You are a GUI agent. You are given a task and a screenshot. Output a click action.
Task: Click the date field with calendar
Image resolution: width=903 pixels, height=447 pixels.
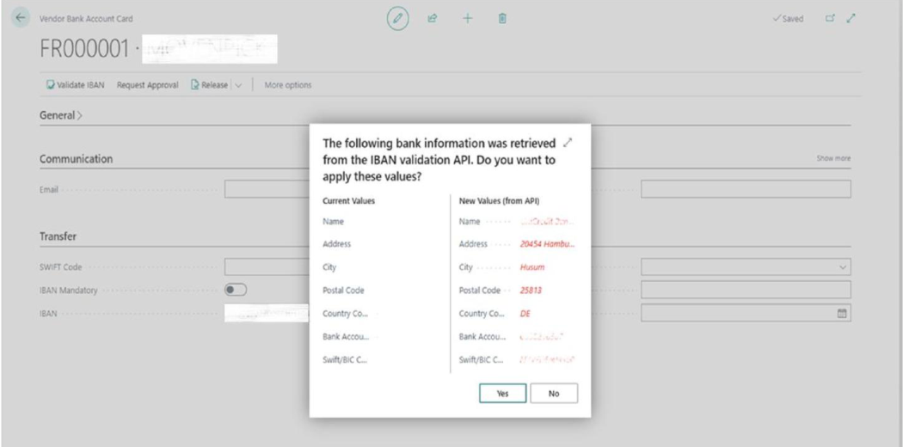coord(746,313)
